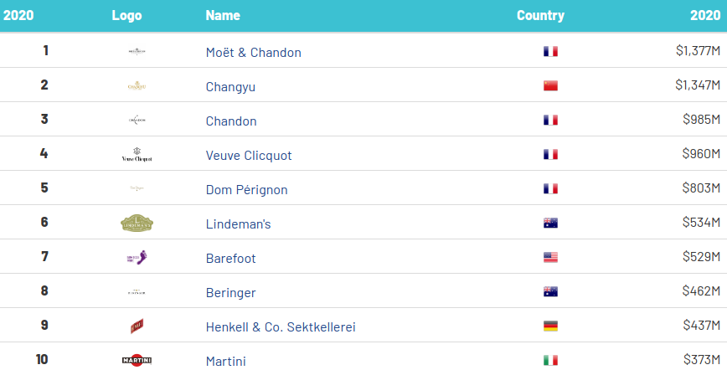Sort by 2020 value column header
The height and width of the screenshot is (370, 727).
coord(704,15)
